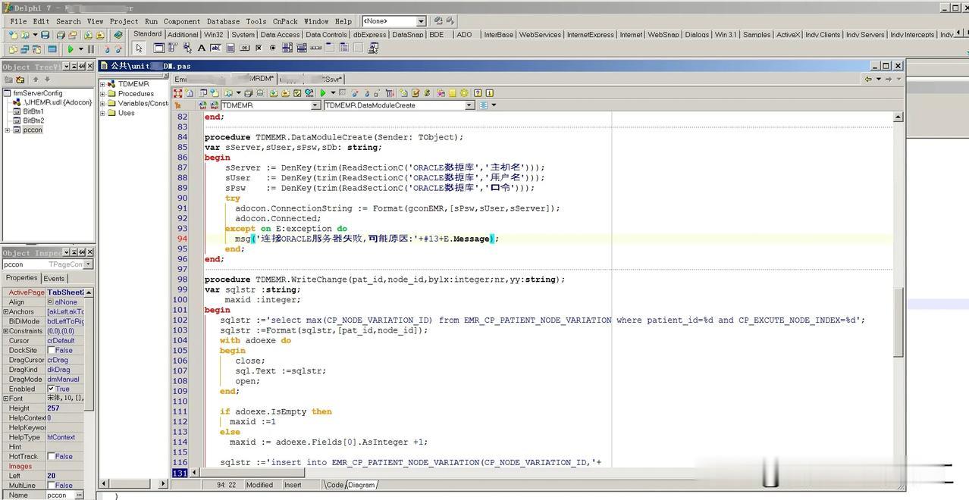Click the back navigation arrow in editor
The image size is (969, 500).
868,79
